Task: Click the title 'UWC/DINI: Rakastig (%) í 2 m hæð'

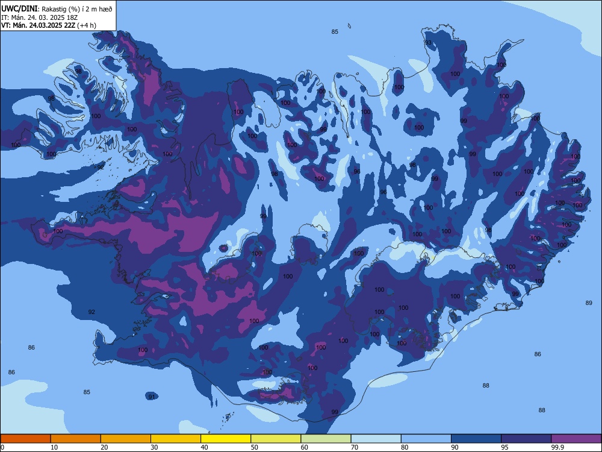Action: pyautogui.click(x=57, y=9)
